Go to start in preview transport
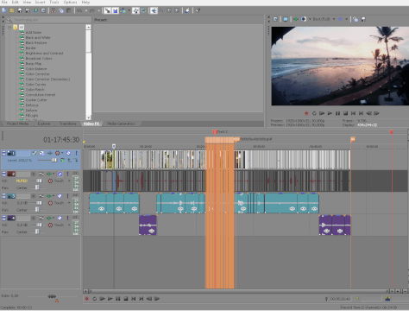 tap(353, 113)
